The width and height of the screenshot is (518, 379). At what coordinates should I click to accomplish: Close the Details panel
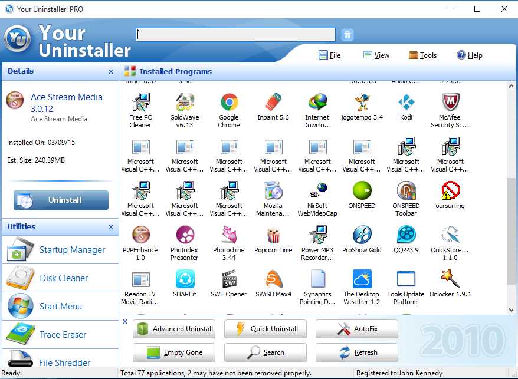[111, 72]
